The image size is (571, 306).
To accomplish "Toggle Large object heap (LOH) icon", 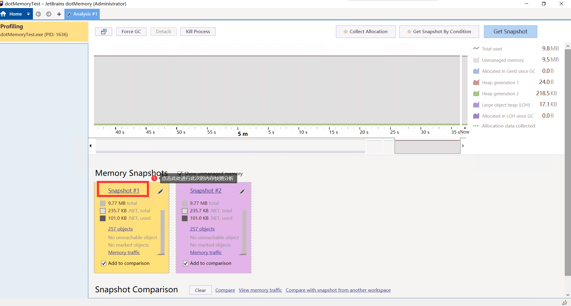I will click(476, 105).
